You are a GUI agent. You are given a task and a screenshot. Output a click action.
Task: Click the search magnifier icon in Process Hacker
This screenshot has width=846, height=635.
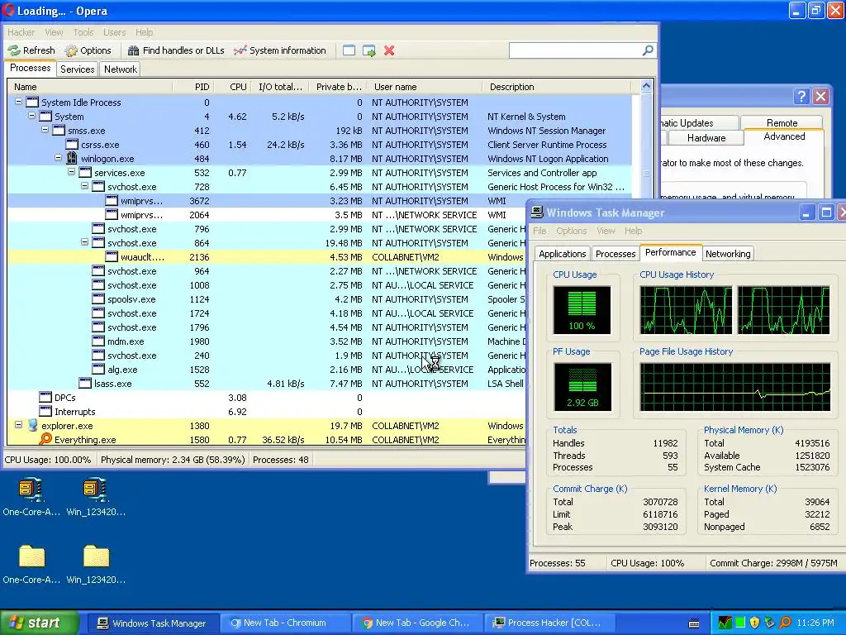point(648,50)
